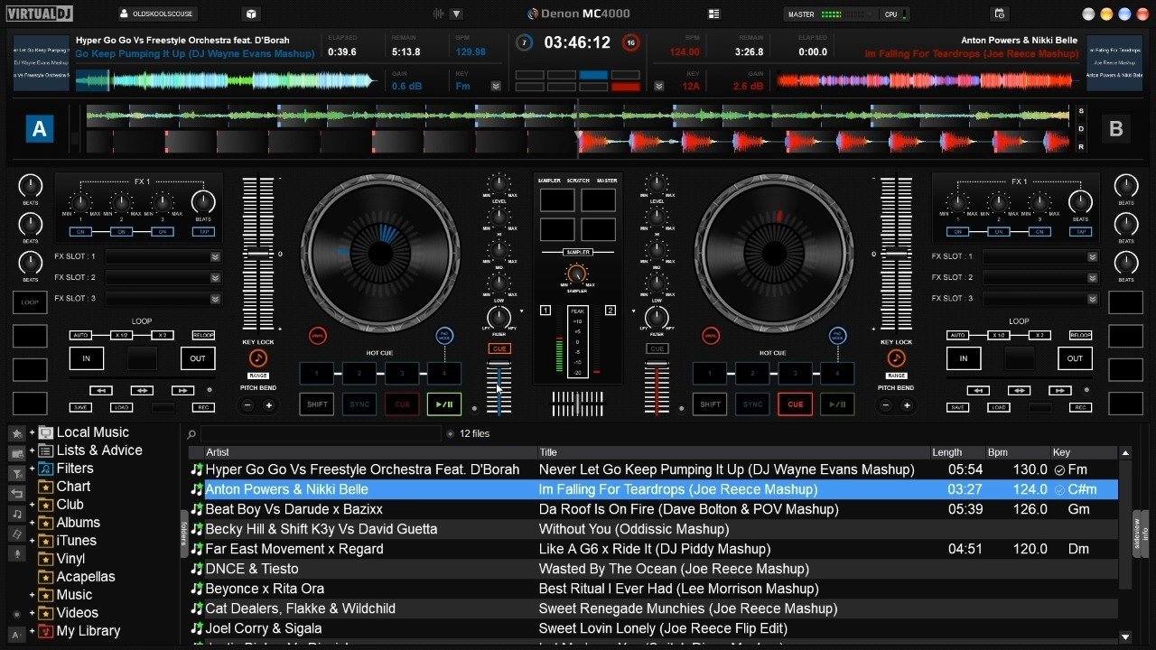The width and height of the screenshot is (1156, 650).
Task: Tap the FX TAP button on deck A
Action: pos(203,232)
